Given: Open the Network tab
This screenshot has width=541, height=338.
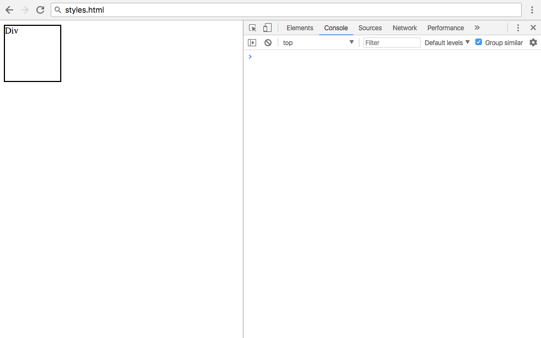Looking at the screenshot, I should (405, 28).
